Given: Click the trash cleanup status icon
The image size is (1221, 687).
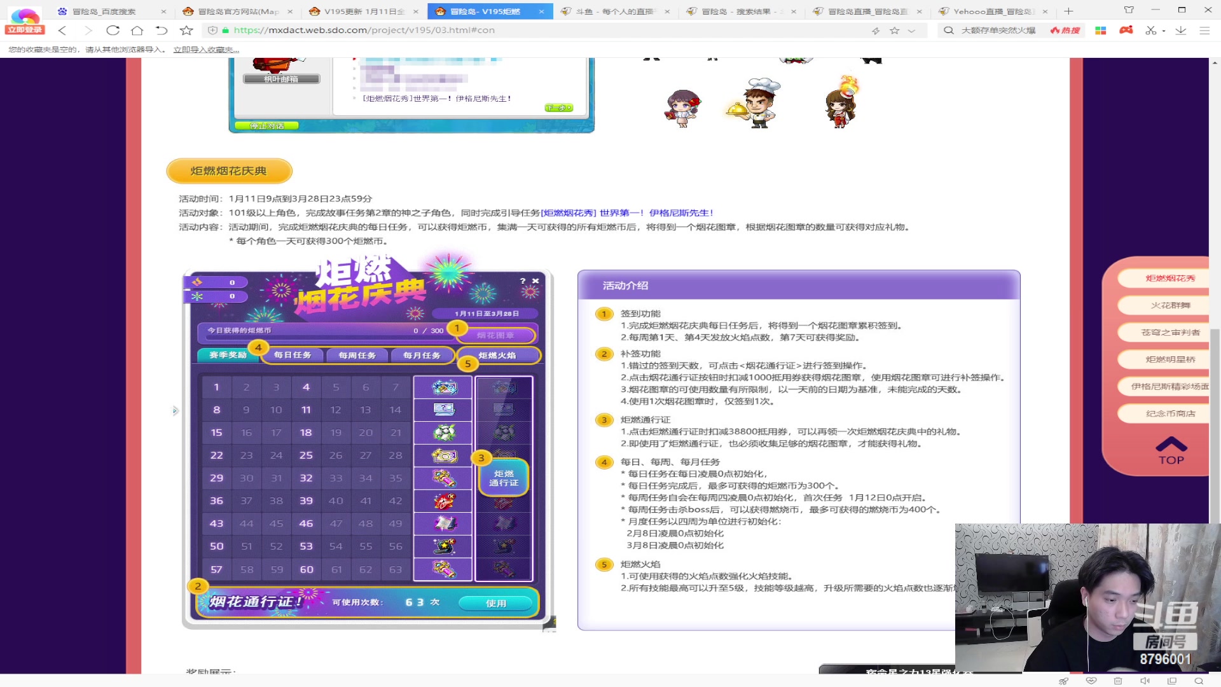Looking at the screenshot, I should click(x=1118, y=681).
